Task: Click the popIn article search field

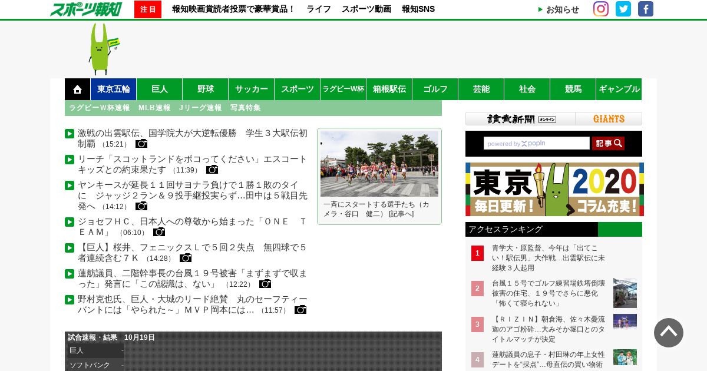Action: click(x=537, y=143)
